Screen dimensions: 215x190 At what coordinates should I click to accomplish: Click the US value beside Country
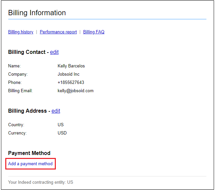point(60,125)
